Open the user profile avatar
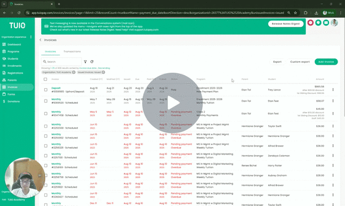345x206 pixels. [334, 23]
